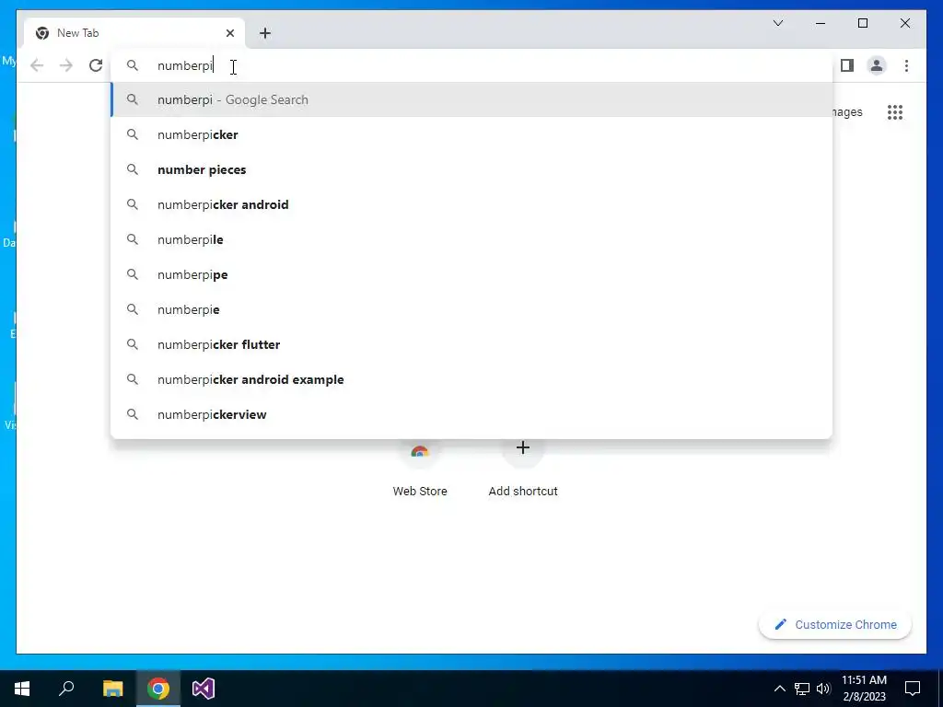
Task: Open the Windows Start menu
Action: [22, 689]
